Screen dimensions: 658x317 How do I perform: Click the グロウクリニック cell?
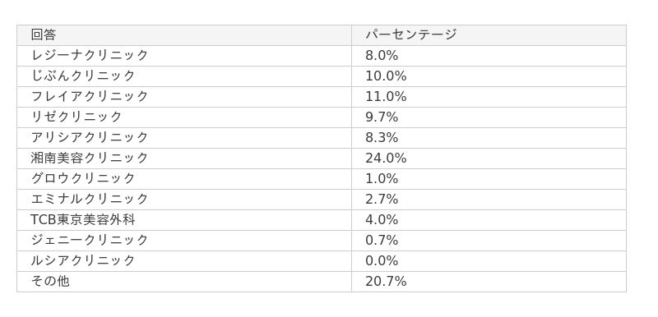[184, 179]
